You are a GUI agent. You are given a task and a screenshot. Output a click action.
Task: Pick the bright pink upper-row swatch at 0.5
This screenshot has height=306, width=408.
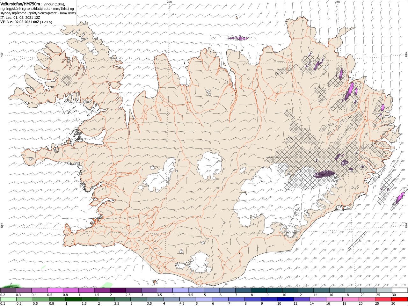(55, 290)
